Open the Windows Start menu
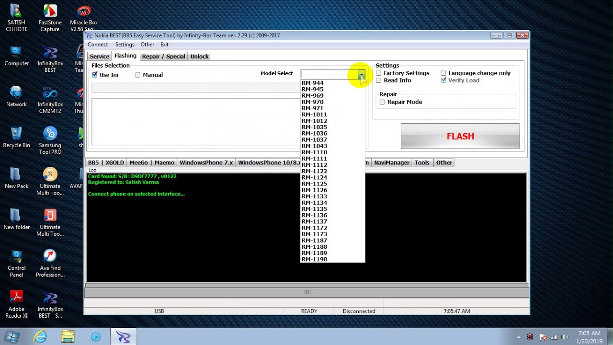 (x=12, y=337)
